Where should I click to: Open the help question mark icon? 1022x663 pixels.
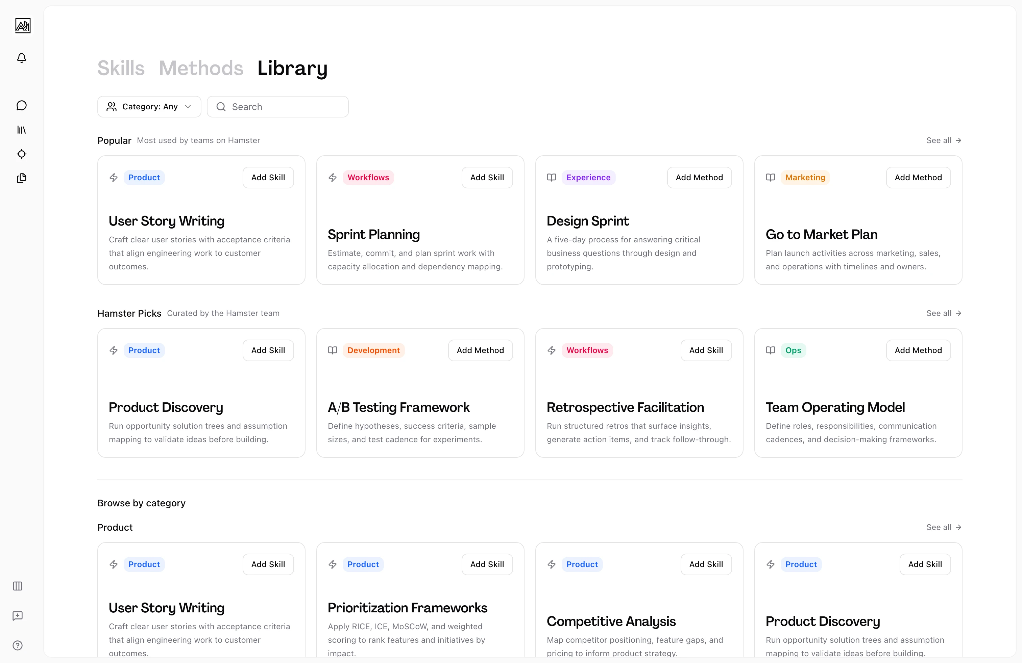point(18,645)
